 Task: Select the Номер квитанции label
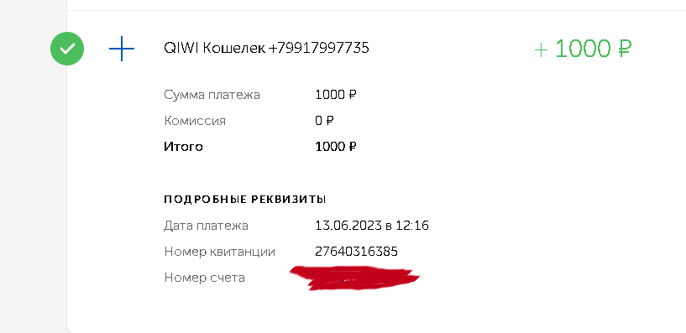(220, 252)
